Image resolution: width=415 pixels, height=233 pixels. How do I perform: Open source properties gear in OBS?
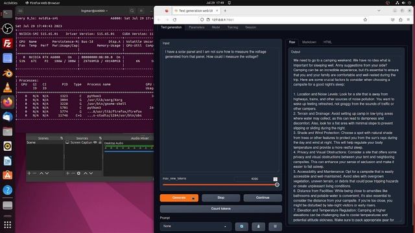pyautogui.click(x=78, y=173)
